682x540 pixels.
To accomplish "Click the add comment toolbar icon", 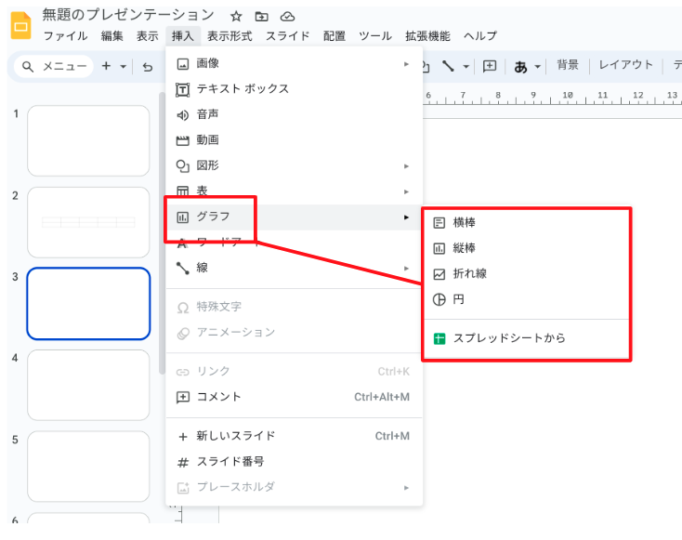I will coord(490,66).
